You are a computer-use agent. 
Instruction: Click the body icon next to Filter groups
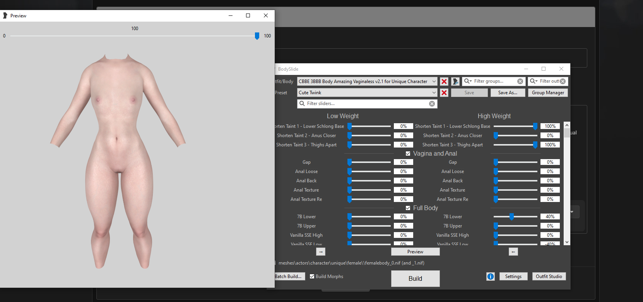click(x=455, y=81)
